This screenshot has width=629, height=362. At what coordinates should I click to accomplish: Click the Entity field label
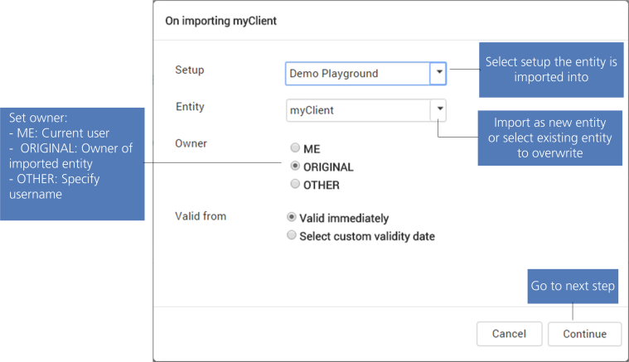[190, 107]
